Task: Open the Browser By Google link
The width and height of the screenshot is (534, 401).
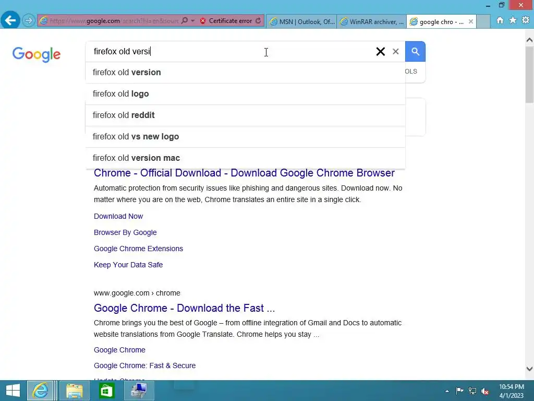Action: click(x=125, y=232)
